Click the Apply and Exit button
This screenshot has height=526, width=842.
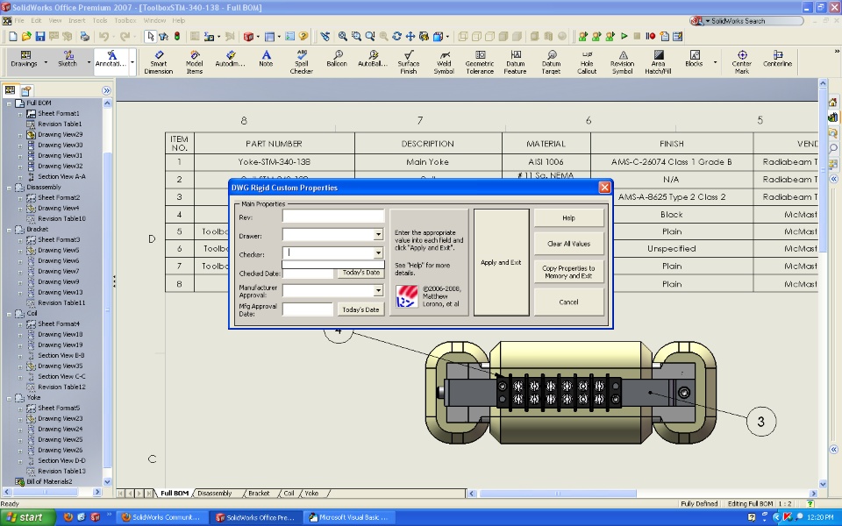point(501,262)
